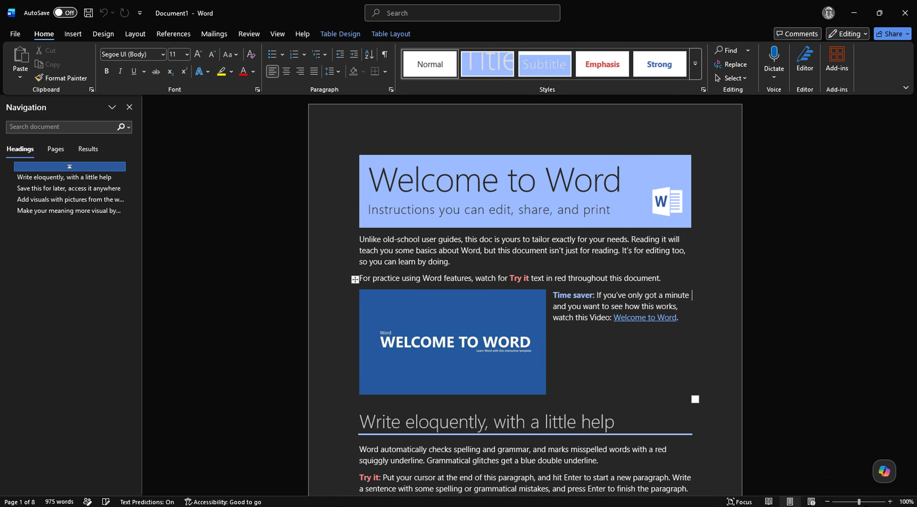Apply subscript formatting
Screen dimensions: 917x507
(170, 72)
